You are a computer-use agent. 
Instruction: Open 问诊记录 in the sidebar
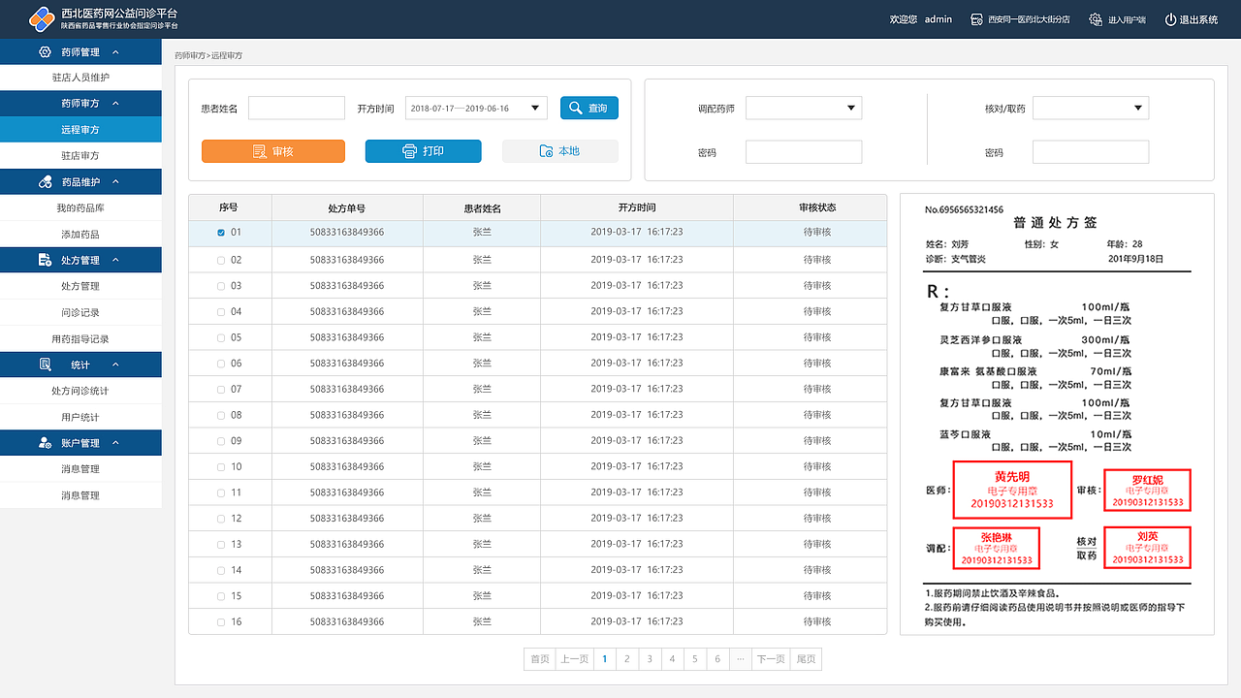(x=80, y=312)
